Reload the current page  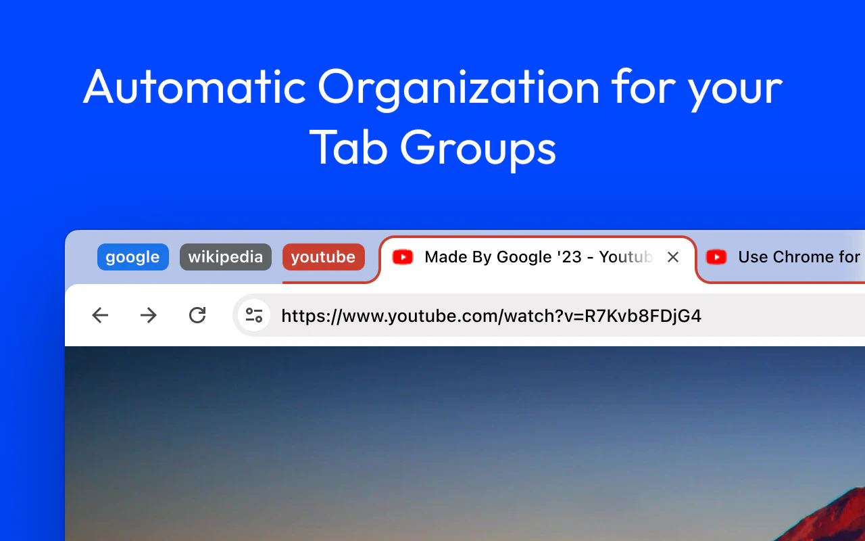pyautogui.click(x=197, y=315)
